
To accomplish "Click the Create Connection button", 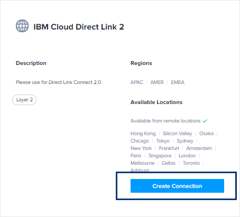I will 177,186.
